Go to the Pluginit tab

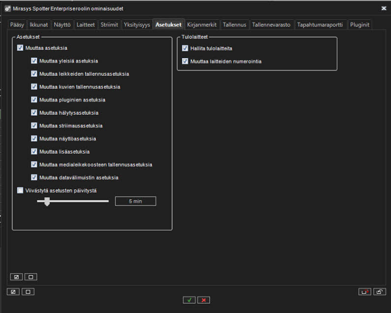click(x=359, y=24)
